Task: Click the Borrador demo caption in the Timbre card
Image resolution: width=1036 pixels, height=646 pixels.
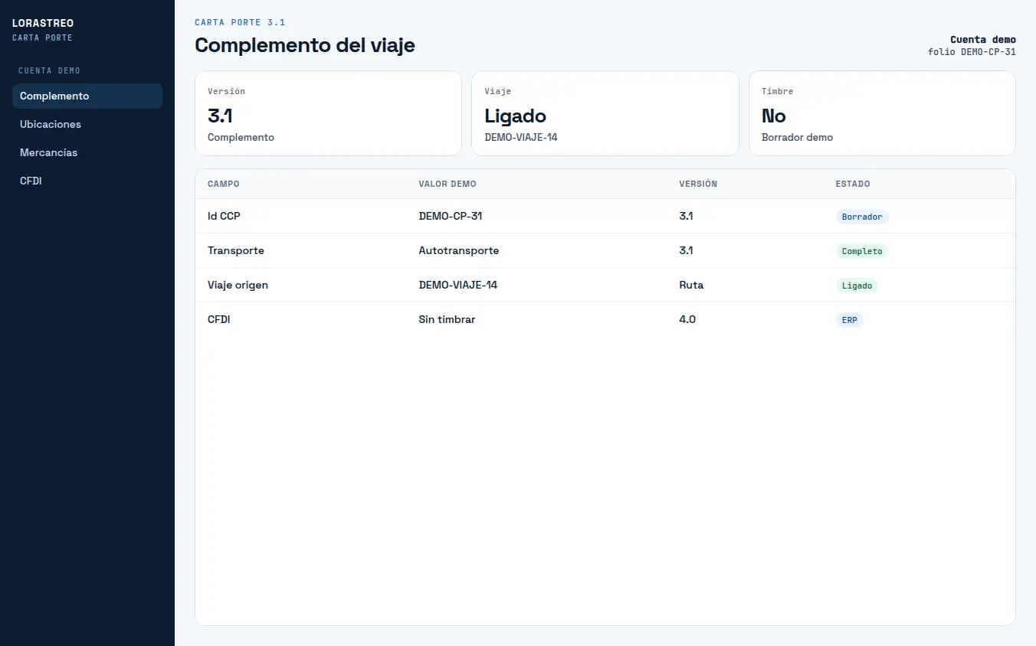Action: click(x=797, y=138)
